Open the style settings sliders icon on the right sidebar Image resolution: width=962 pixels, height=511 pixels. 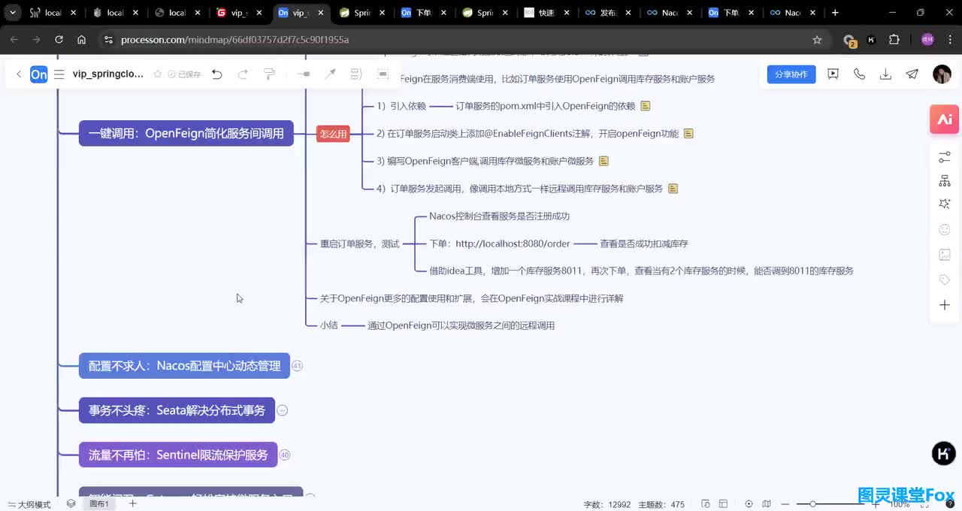click(x=945, y=157)
